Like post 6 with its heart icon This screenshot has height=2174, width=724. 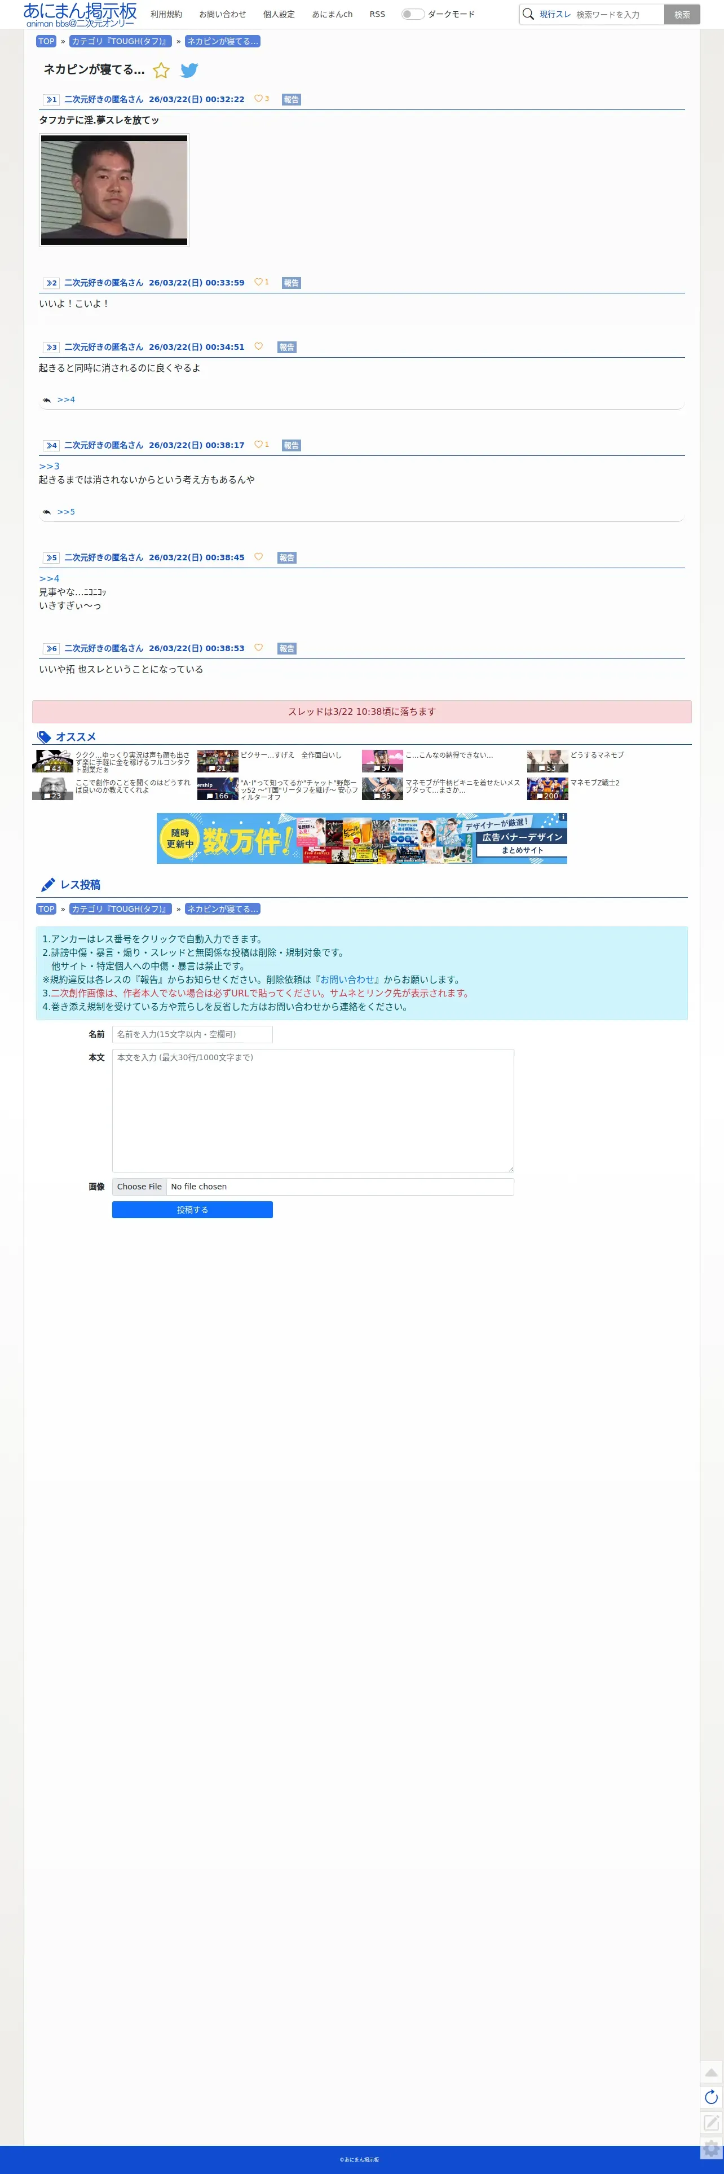[258, 647]
